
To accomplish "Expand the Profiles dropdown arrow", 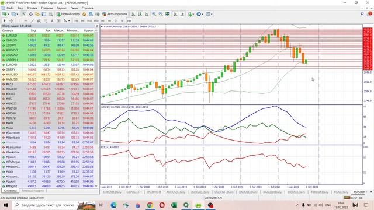I will 18,14.
